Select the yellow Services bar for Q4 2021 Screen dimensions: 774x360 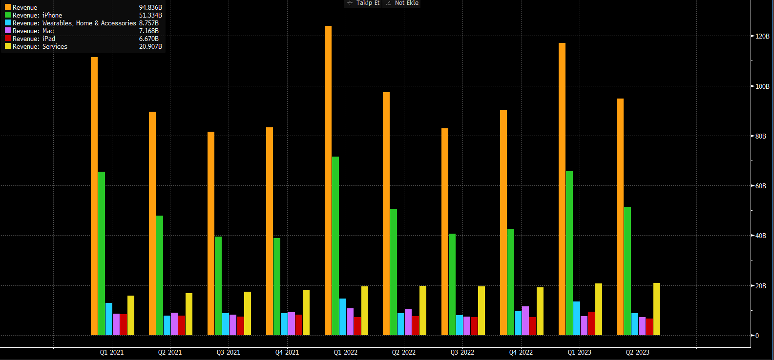coord(306,312)
